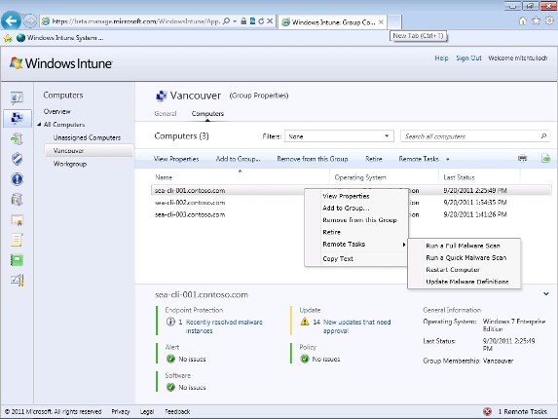
Task: Click the browser Back arrow button
Action: pos(11,21)
